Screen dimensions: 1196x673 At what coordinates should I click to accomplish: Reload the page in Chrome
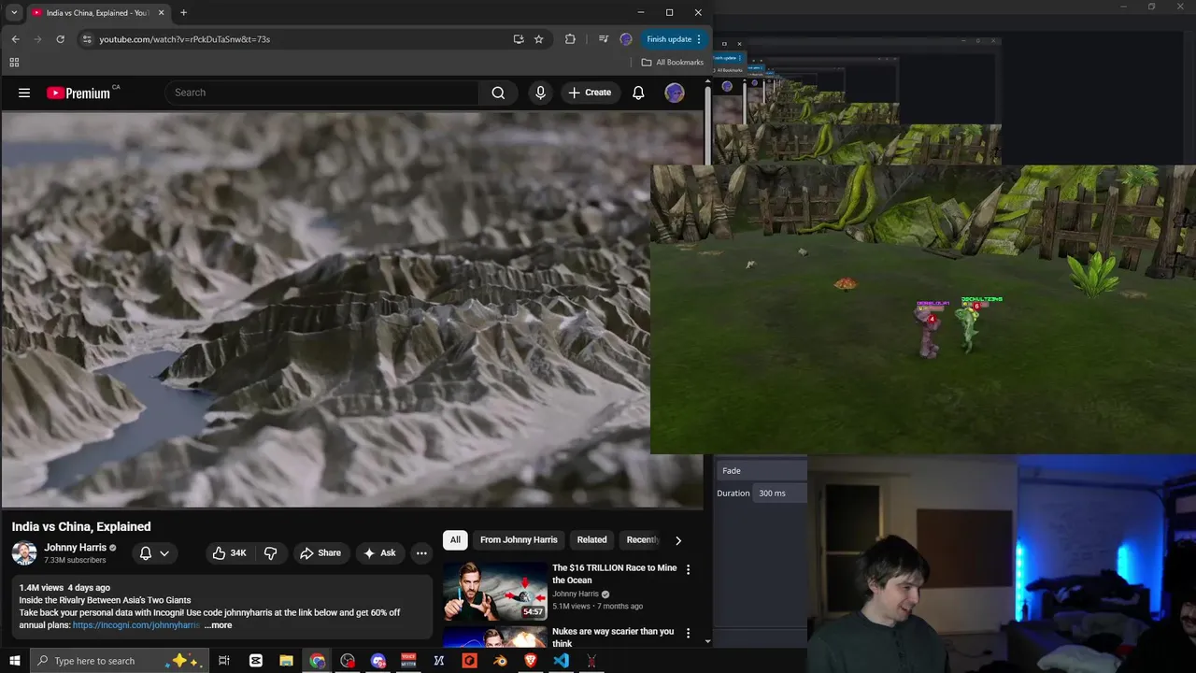tap(61, 39)
